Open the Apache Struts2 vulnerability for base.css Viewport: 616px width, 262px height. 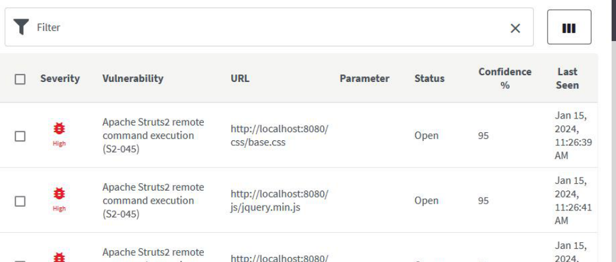coord(153,135)
